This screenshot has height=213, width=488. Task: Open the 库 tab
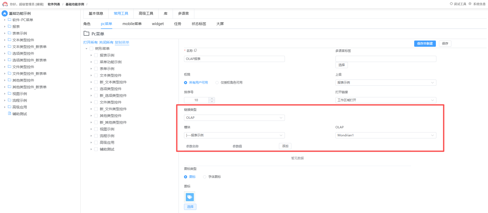pos(166,13)
